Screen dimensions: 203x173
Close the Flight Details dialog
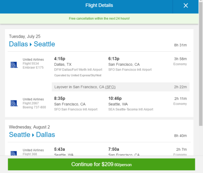[186, 6]
